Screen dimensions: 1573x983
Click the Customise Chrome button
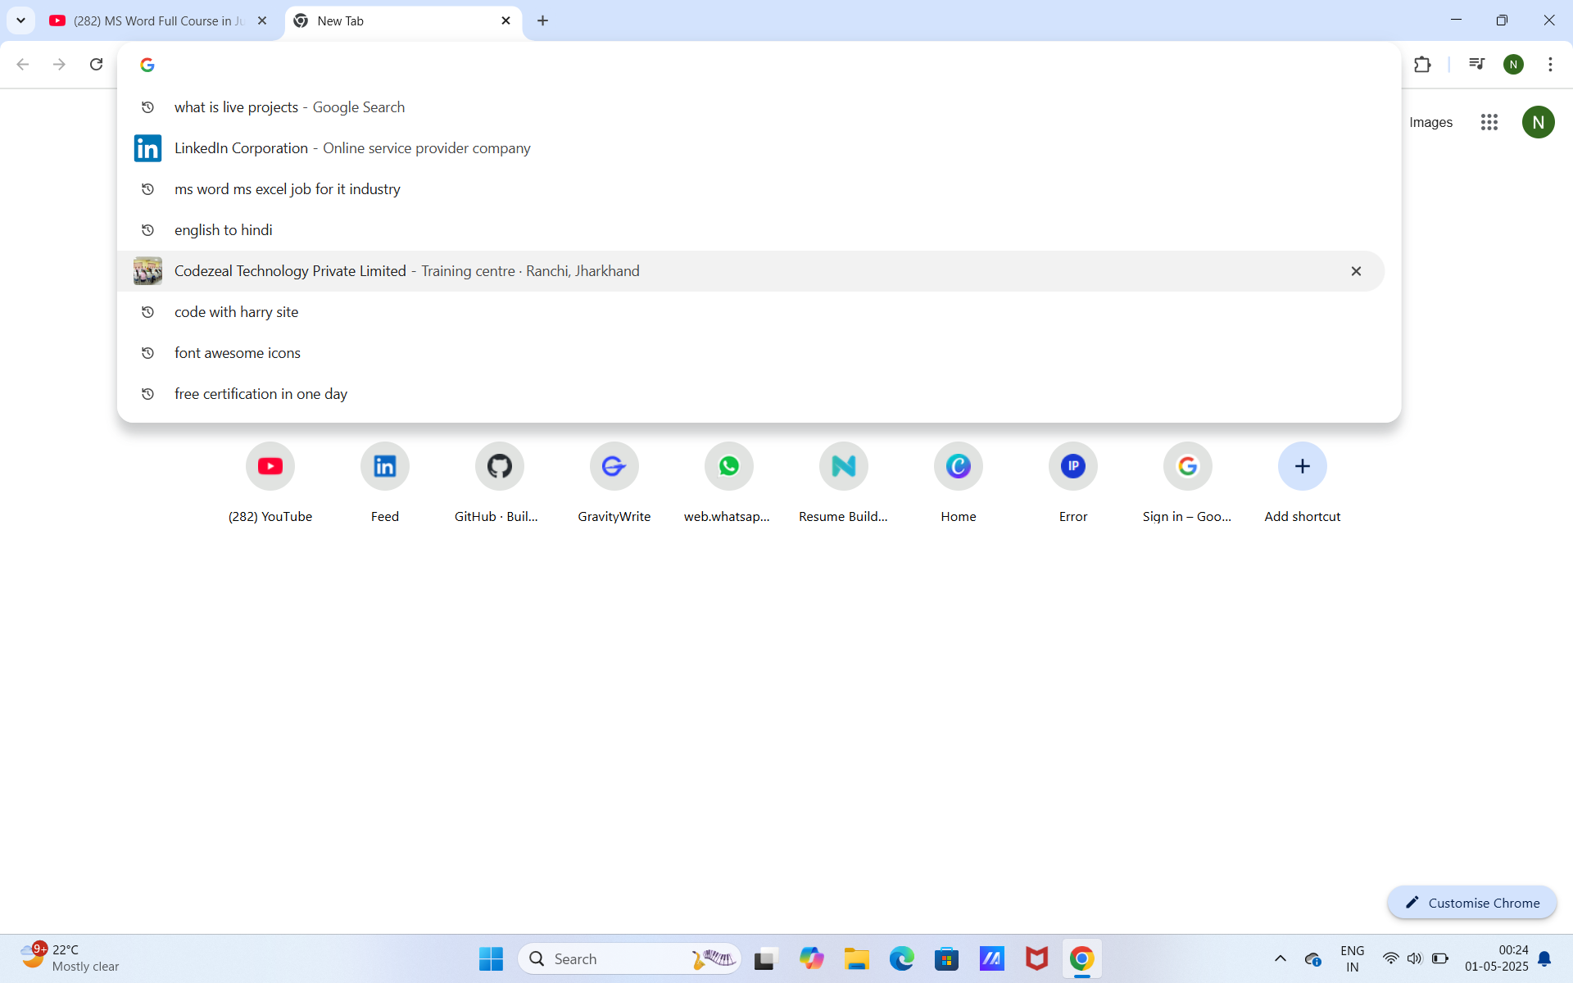(1472, 903)
